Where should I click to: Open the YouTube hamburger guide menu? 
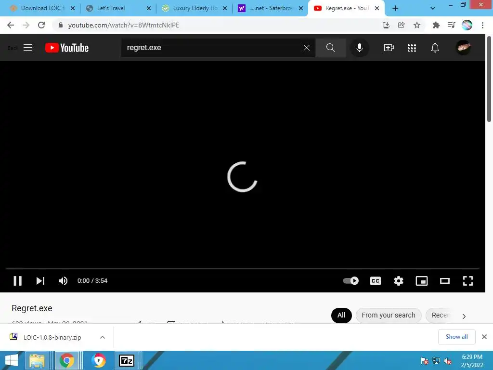[28, 48]
